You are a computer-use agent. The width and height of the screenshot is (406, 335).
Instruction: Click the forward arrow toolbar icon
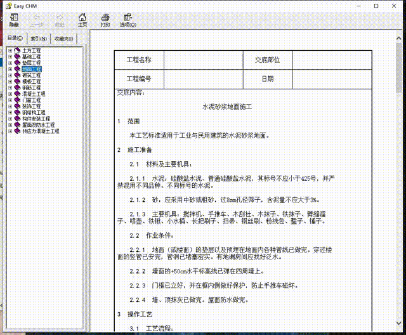coord(60,17)
